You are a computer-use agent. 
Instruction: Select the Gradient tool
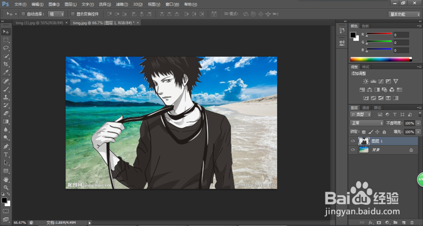click(x=6, y=121)
